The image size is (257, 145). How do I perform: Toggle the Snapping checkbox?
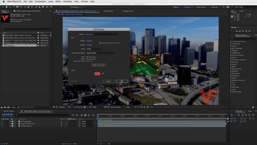71,7
